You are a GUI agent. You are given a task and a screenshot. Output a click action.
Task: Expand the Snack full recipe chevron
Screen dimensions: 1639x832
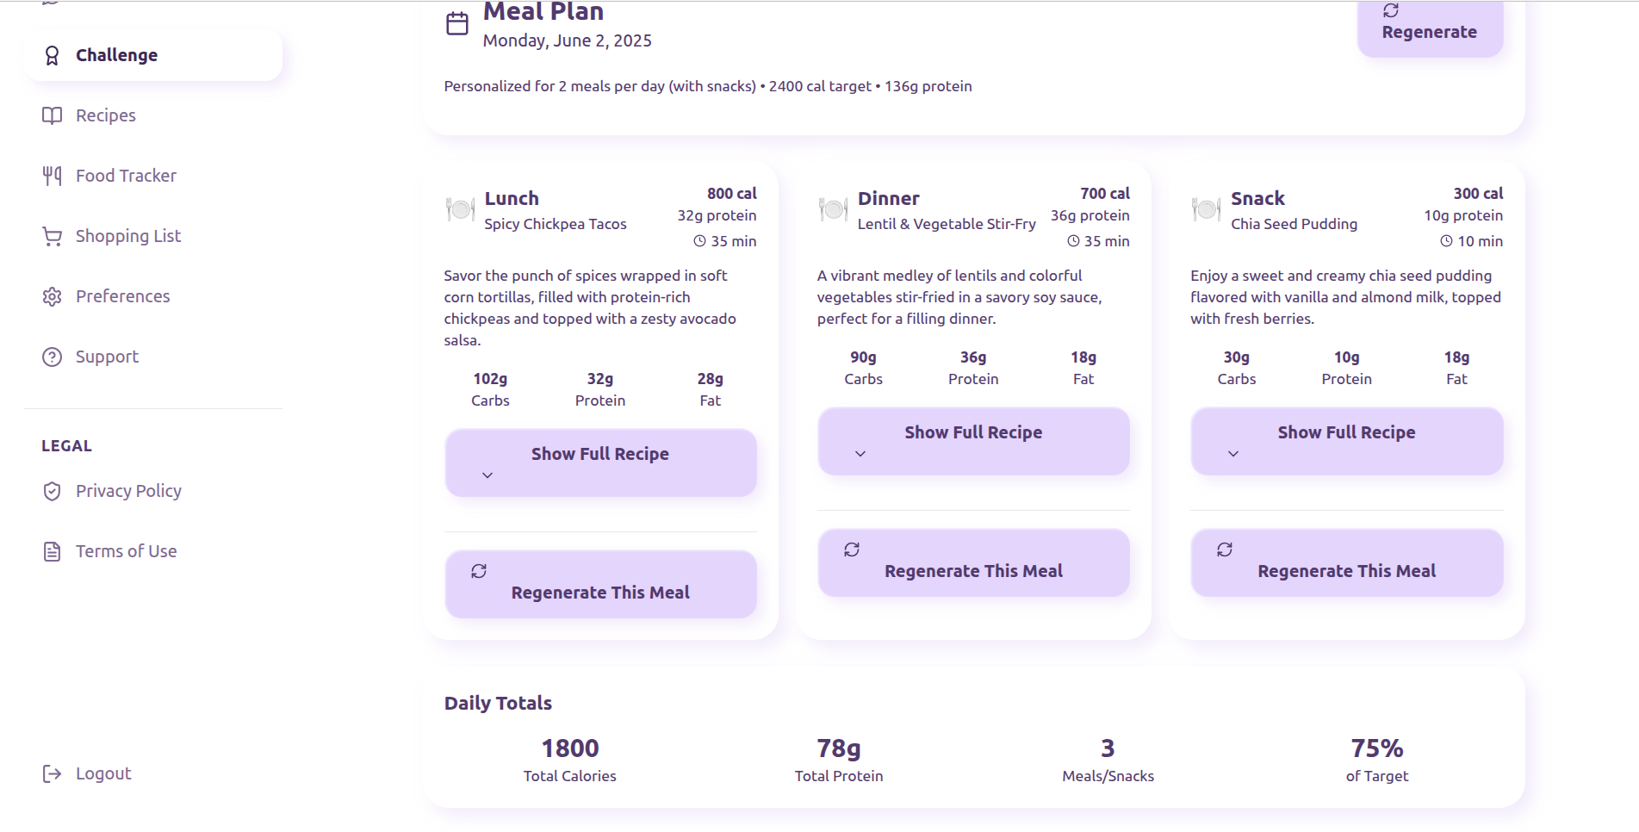click(1233, 454)
